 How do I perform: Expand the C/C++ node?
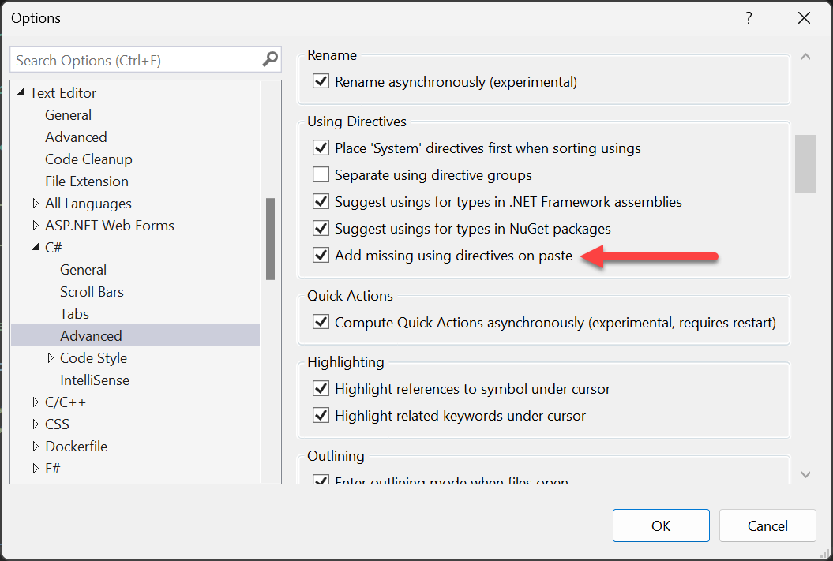coord(36,402)
